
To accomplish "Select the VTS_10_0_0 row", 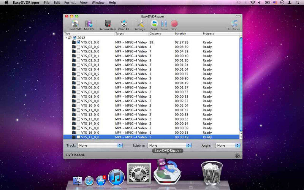I will pos(151,106).
